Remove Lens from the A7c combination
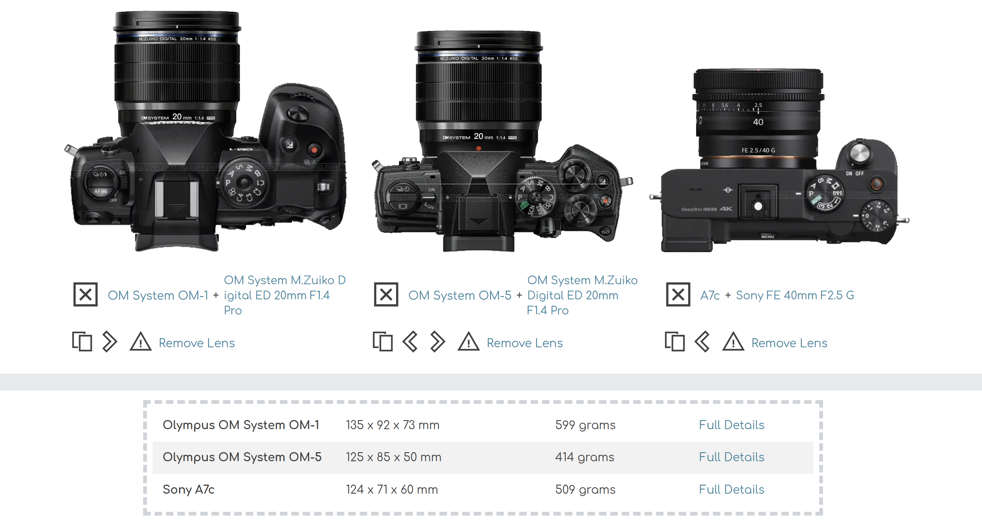 [789, 343]
